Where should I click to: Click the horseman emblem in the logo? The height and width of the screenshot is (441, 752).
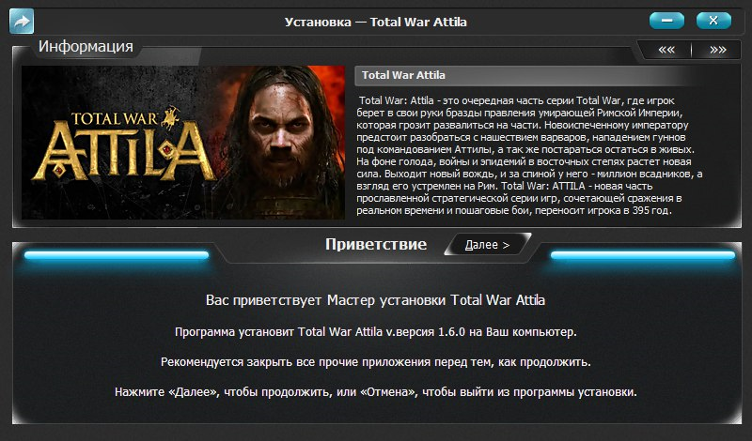point(171,117)
